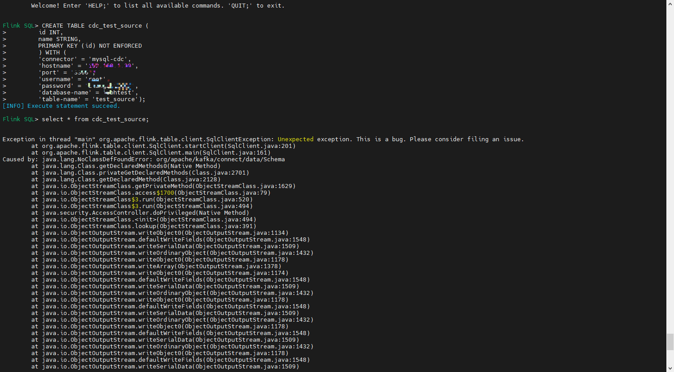This screenshot has width=674, height=372.
Task: Click the 'SqlClient.startClient(SqlClient.java:201)' stack line
Action: (163, 146)
